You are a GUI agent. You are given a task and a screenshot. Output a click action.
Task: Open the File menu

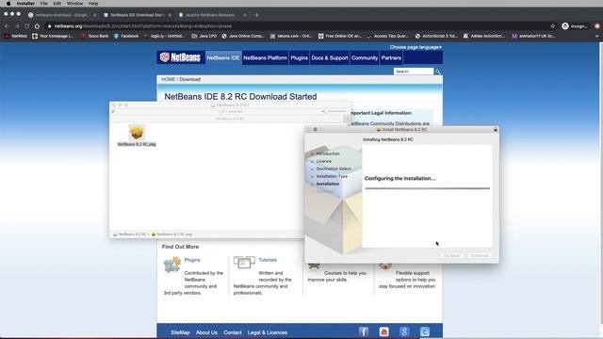point(44,4)
